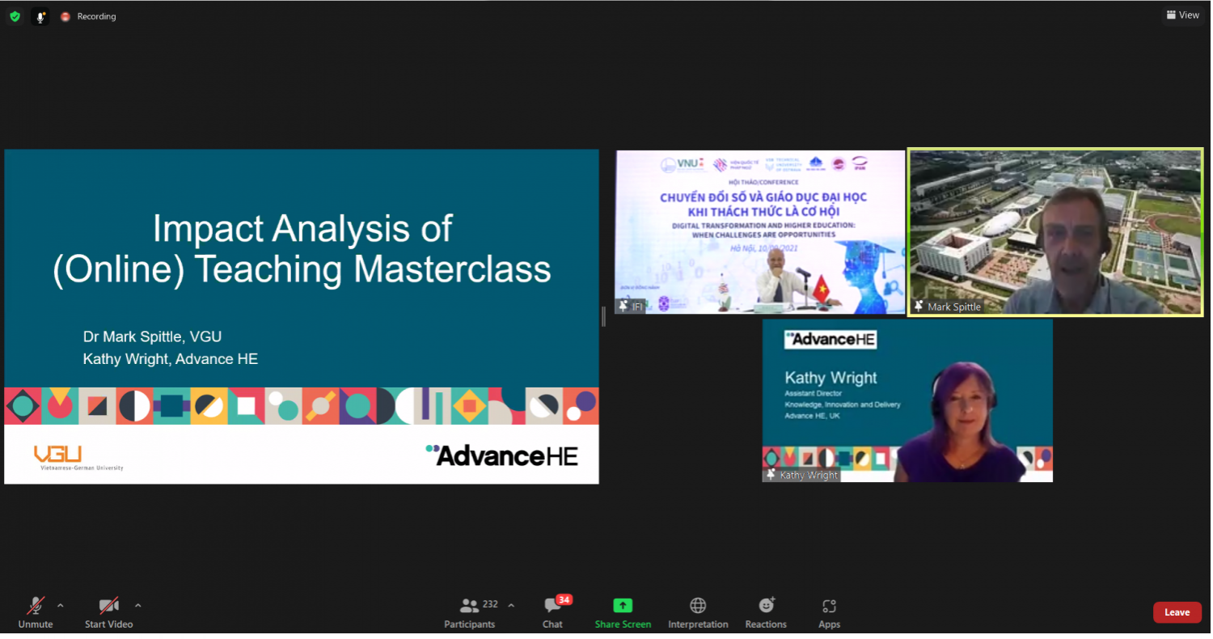Click the pin icon beside Mark Spittle name
This screenshot has height=639, width=1213.
919,307
